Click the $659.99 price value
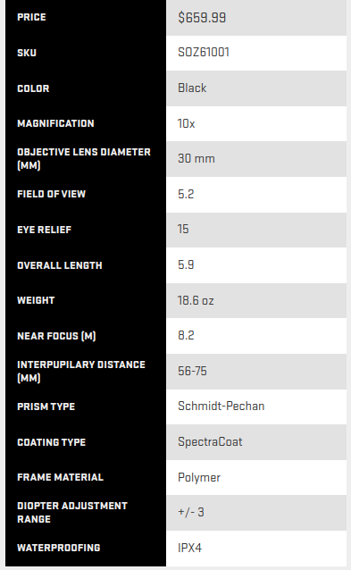 click(x=202, y=18)
